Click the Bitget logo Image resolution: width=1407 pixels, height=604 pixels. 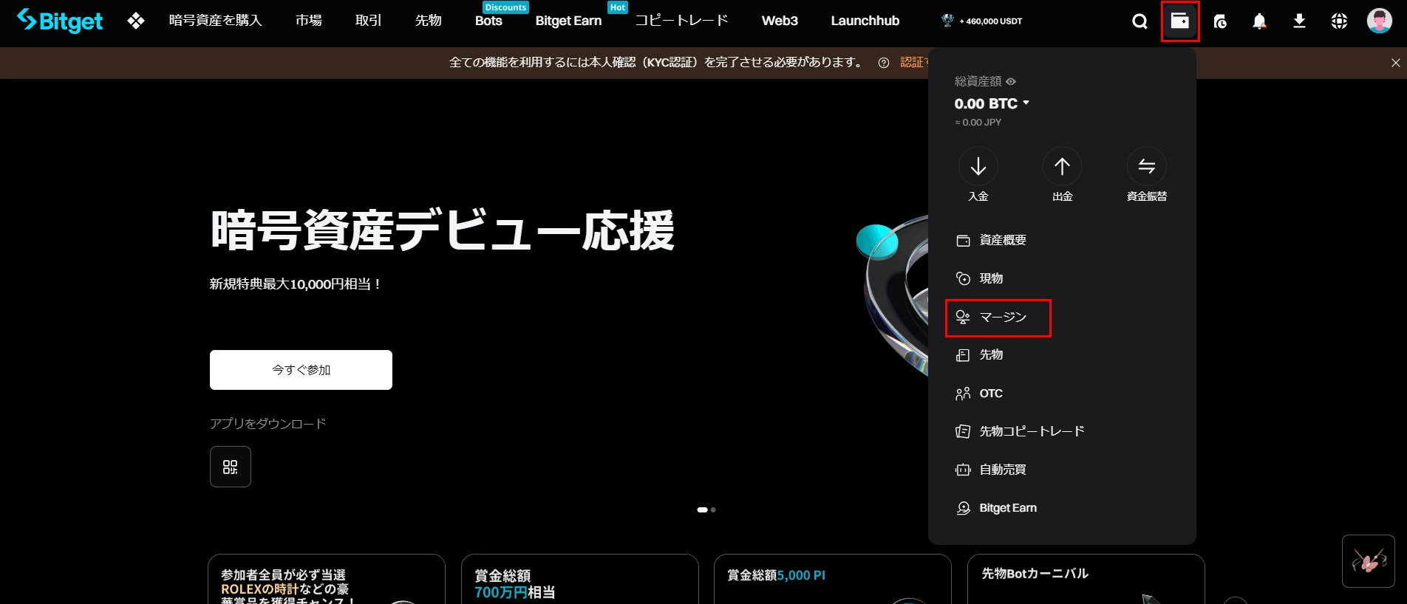(x=60, y=21)
